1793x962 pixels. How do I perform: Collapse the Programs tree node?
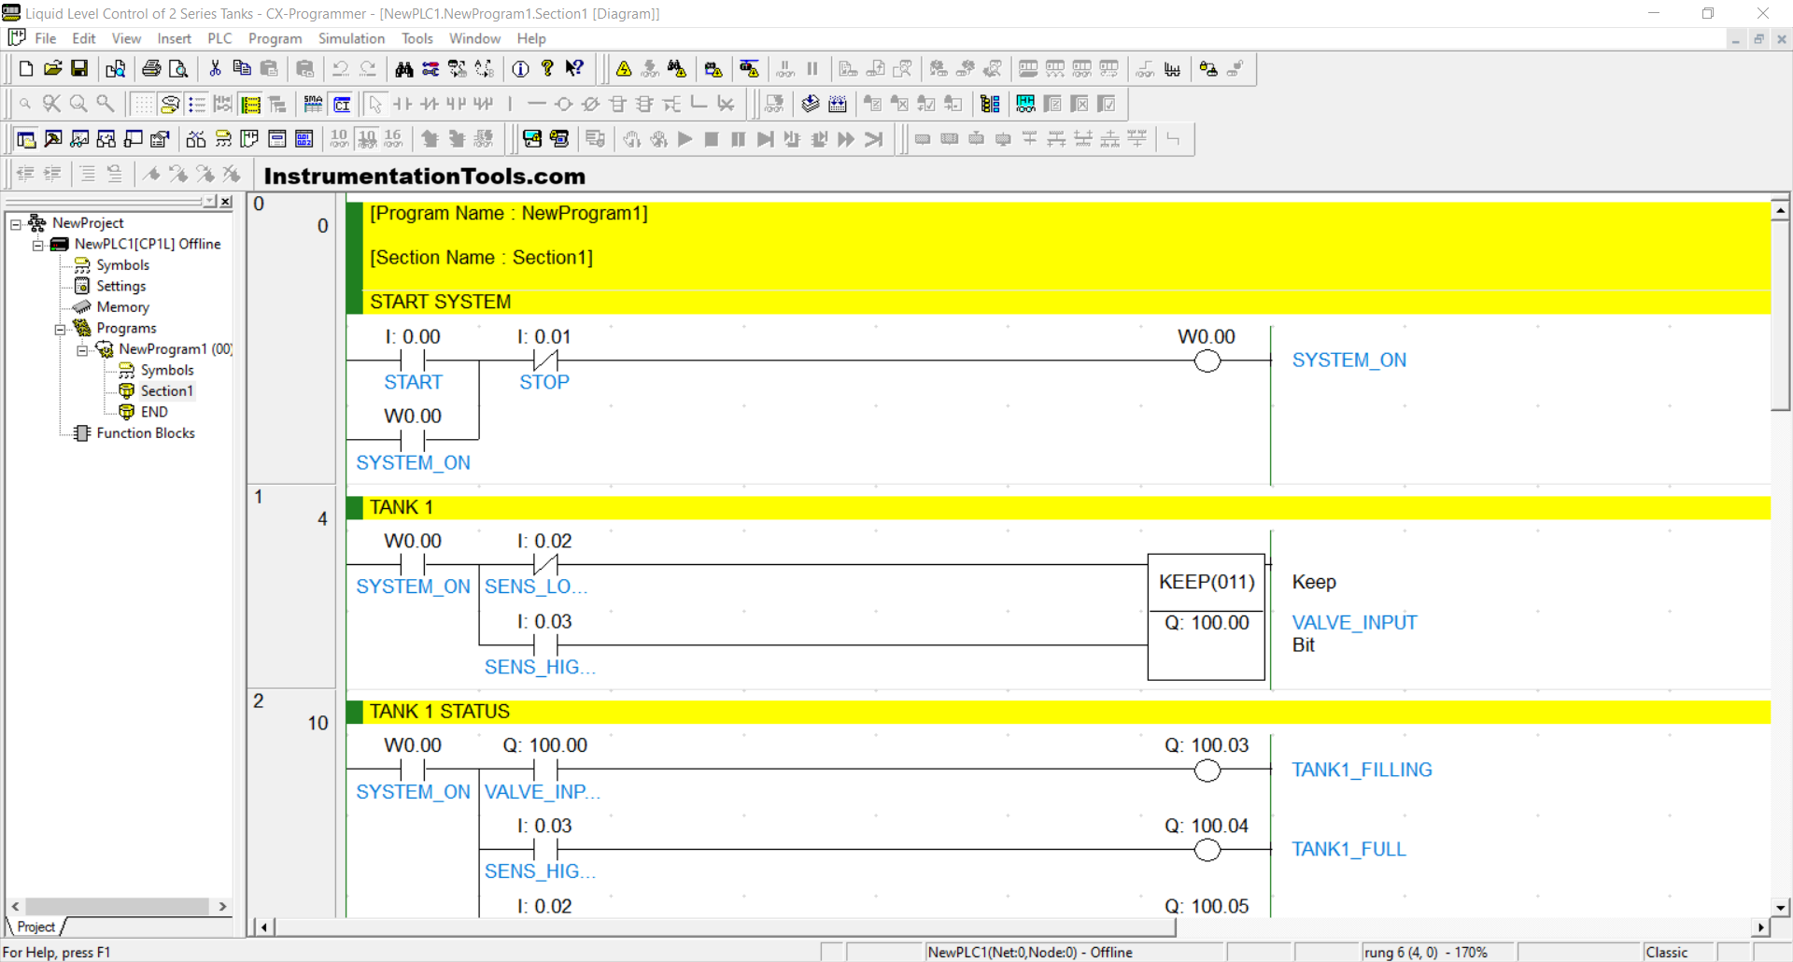[60, 329]
